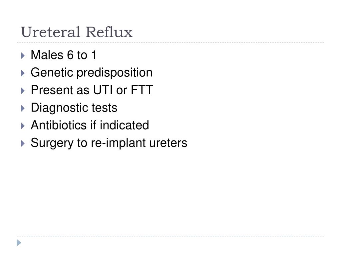
Task: Click the 'Present as UTI or FTT' line
Action: point(92,90)
